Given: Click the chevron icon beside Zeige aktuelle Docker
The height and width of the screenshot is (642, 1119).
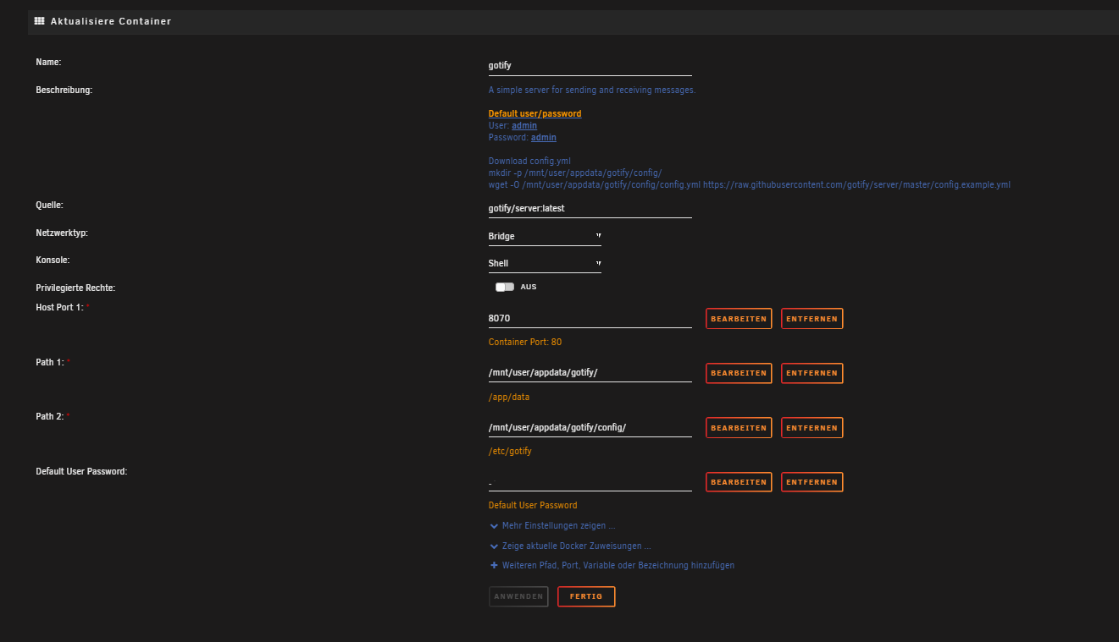Looking at the screenshot, I should click(x=494, y=546).
